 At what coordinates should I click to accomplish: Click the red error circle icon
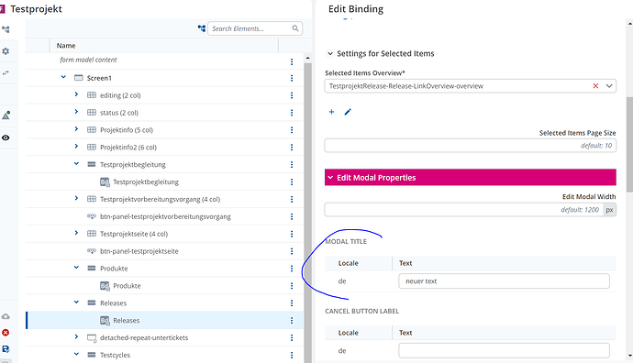point(6,333)
